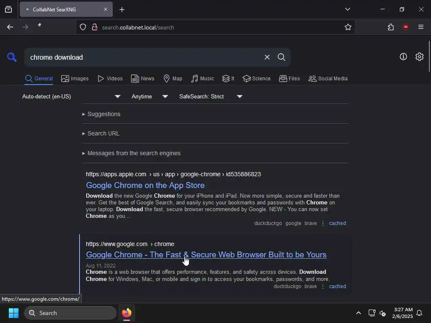Open the Windows Start menu
431x323 pixels.
[13, 313]
